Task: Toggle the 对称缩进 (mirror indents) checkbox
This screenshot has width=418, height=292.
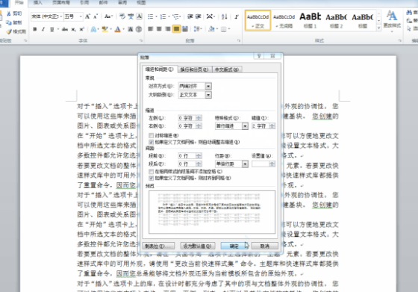Action: tap(151, 135)
